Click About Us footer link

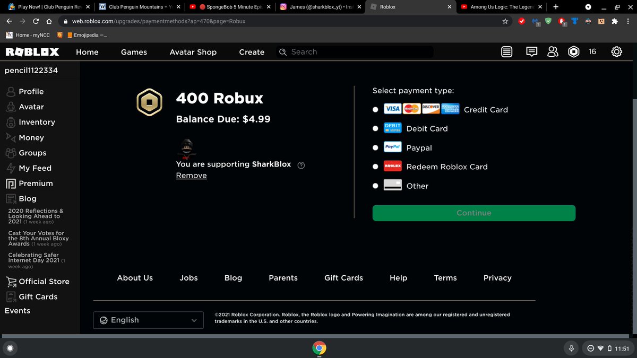(135, 278)
